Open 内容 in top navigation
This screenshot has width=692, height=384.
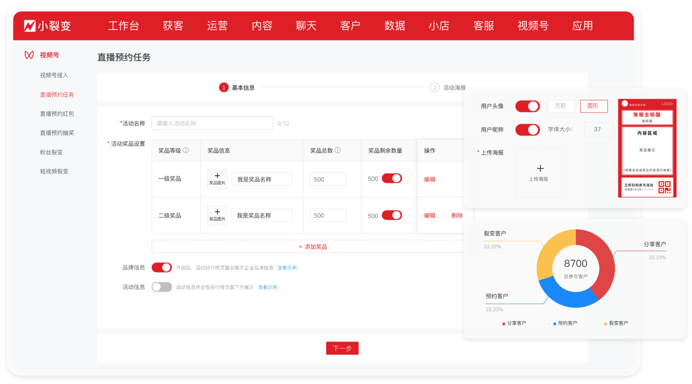click(x=262, y=26)
